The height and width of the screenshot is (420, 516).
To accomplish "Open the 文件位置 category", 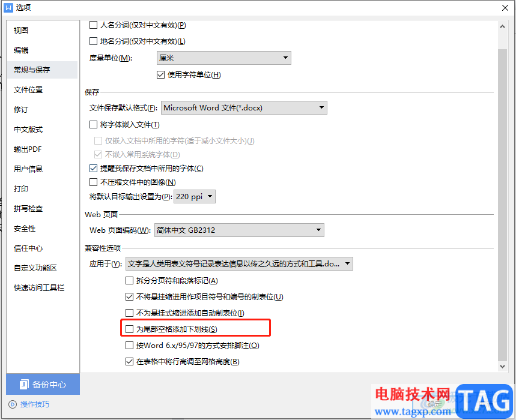I will click(x=28, y=90).
